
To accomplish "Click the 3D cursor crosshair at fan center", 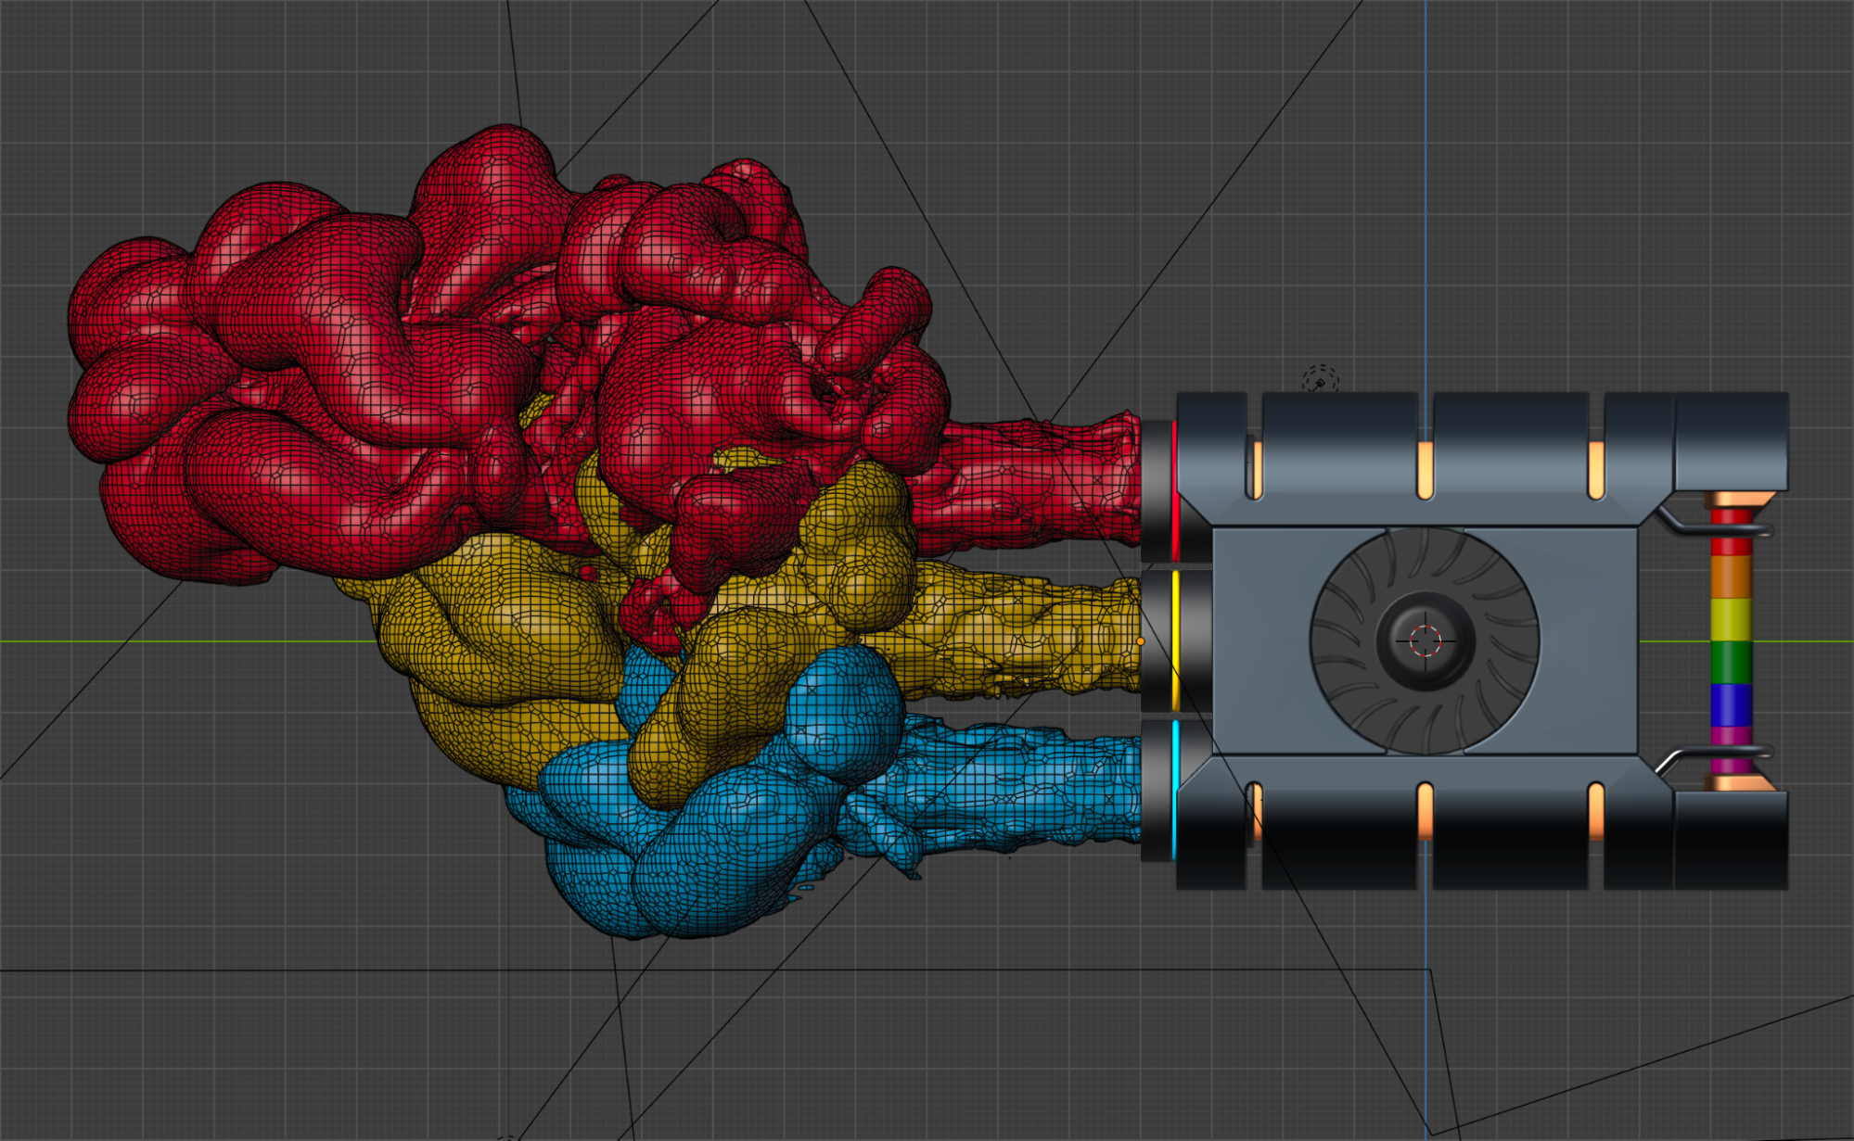I will (1426, 640).
